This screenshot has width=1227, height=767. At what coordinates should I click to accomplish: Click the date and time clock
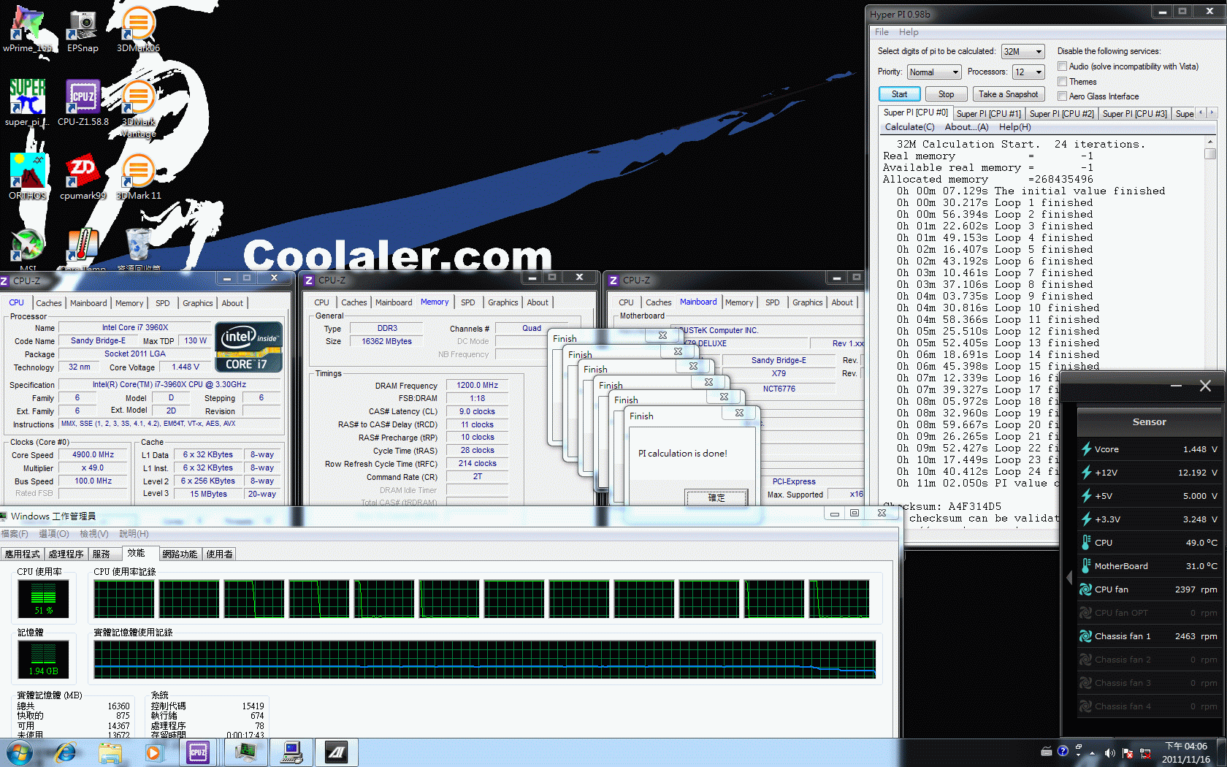(x=1186, y=752)
